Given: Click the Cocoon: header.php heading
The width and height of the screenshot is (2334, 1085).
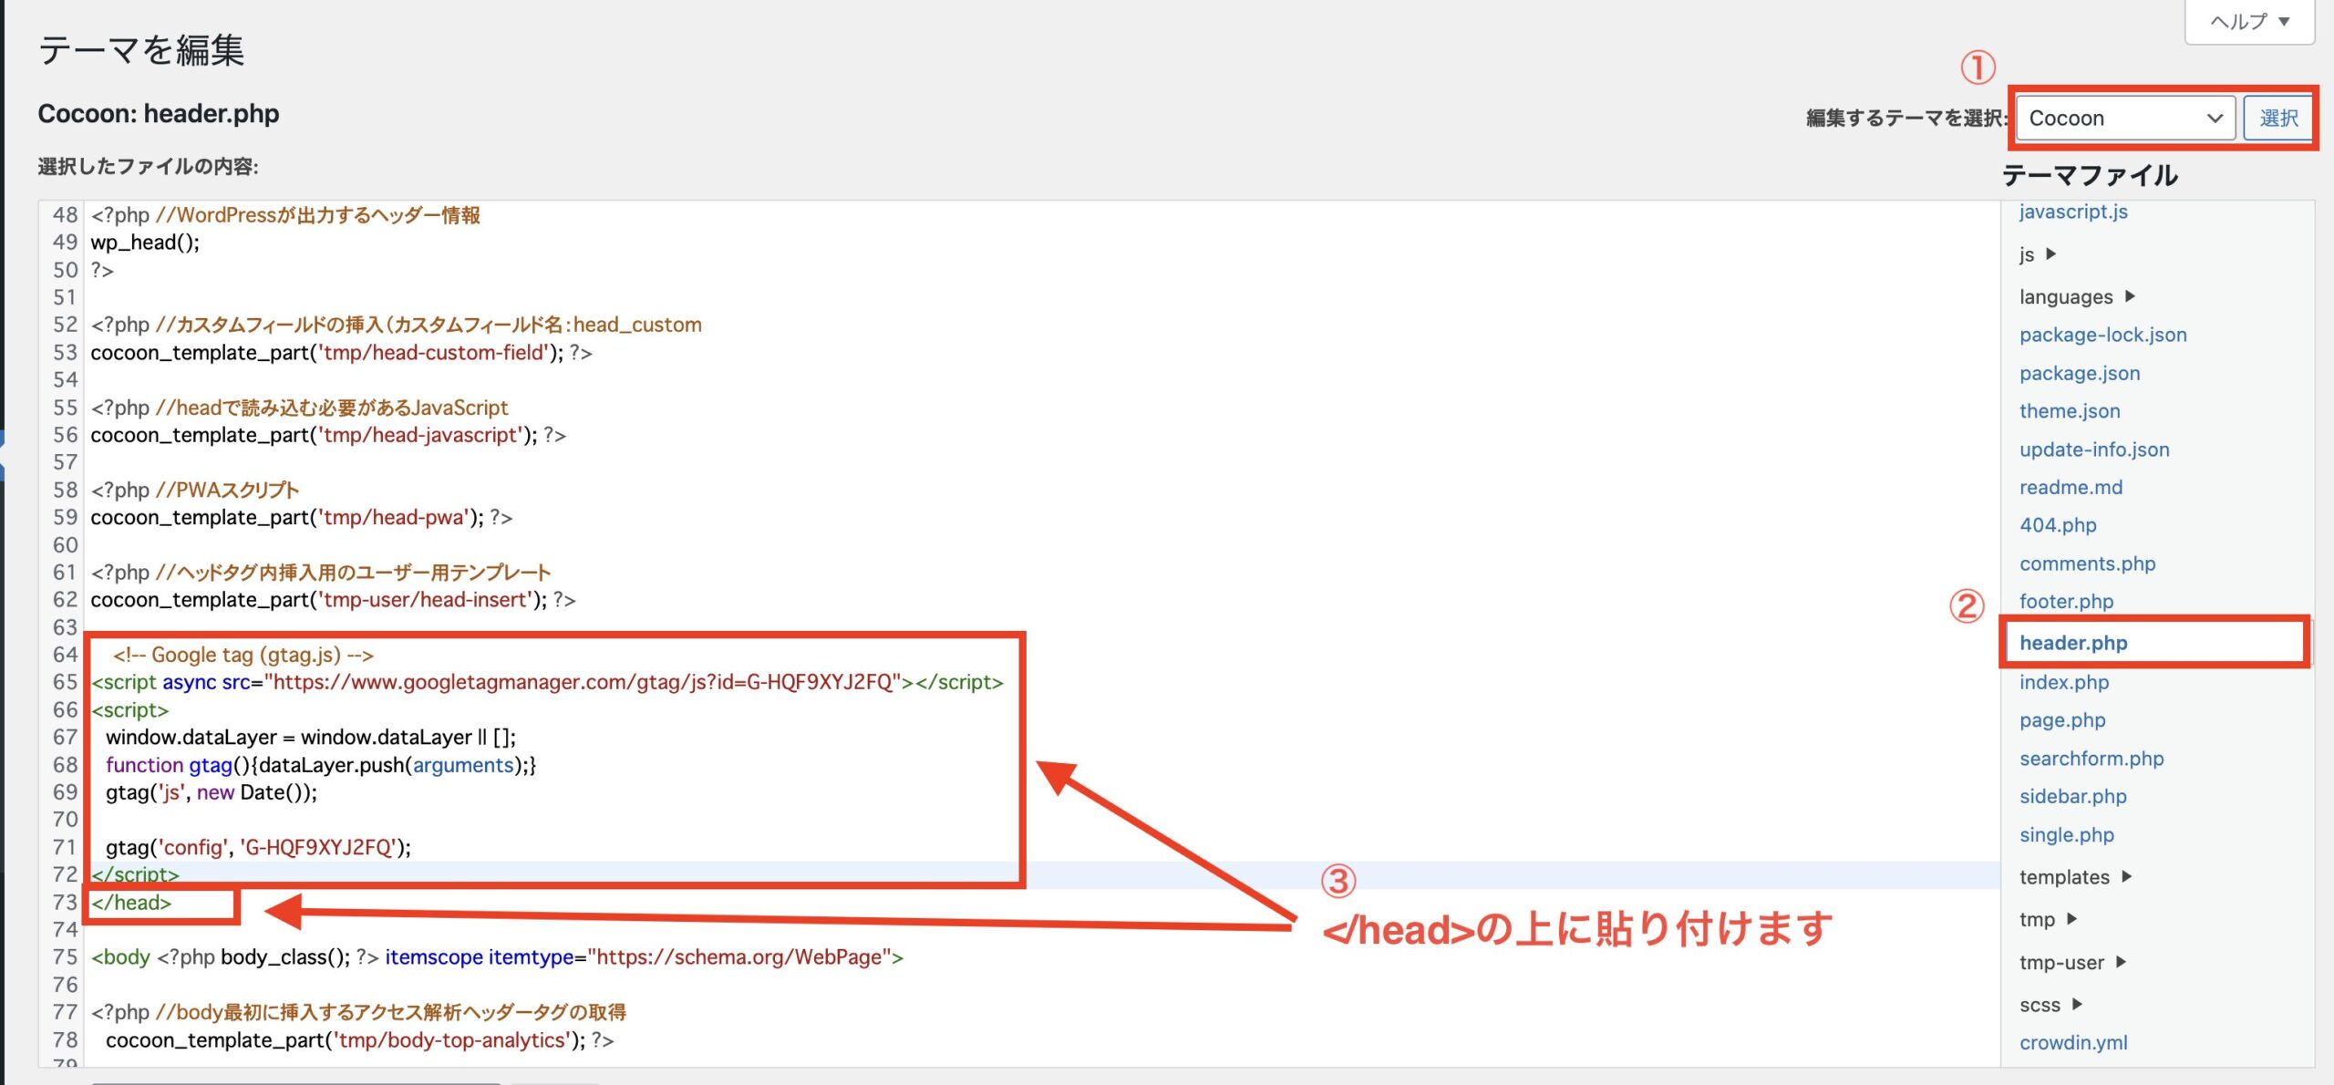Looking at the screenshot, I should point(159,114).
